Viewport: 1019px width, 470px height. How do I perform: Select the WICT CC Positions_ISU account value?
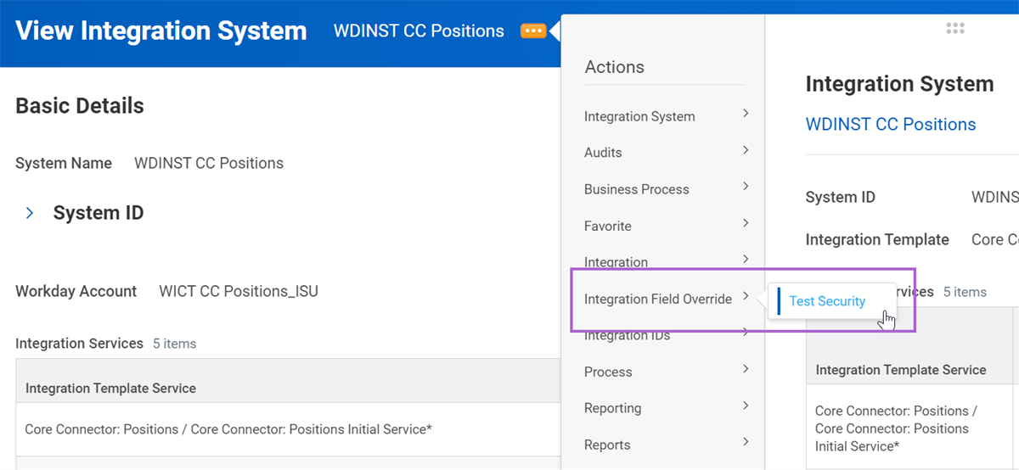click(239, 292)
